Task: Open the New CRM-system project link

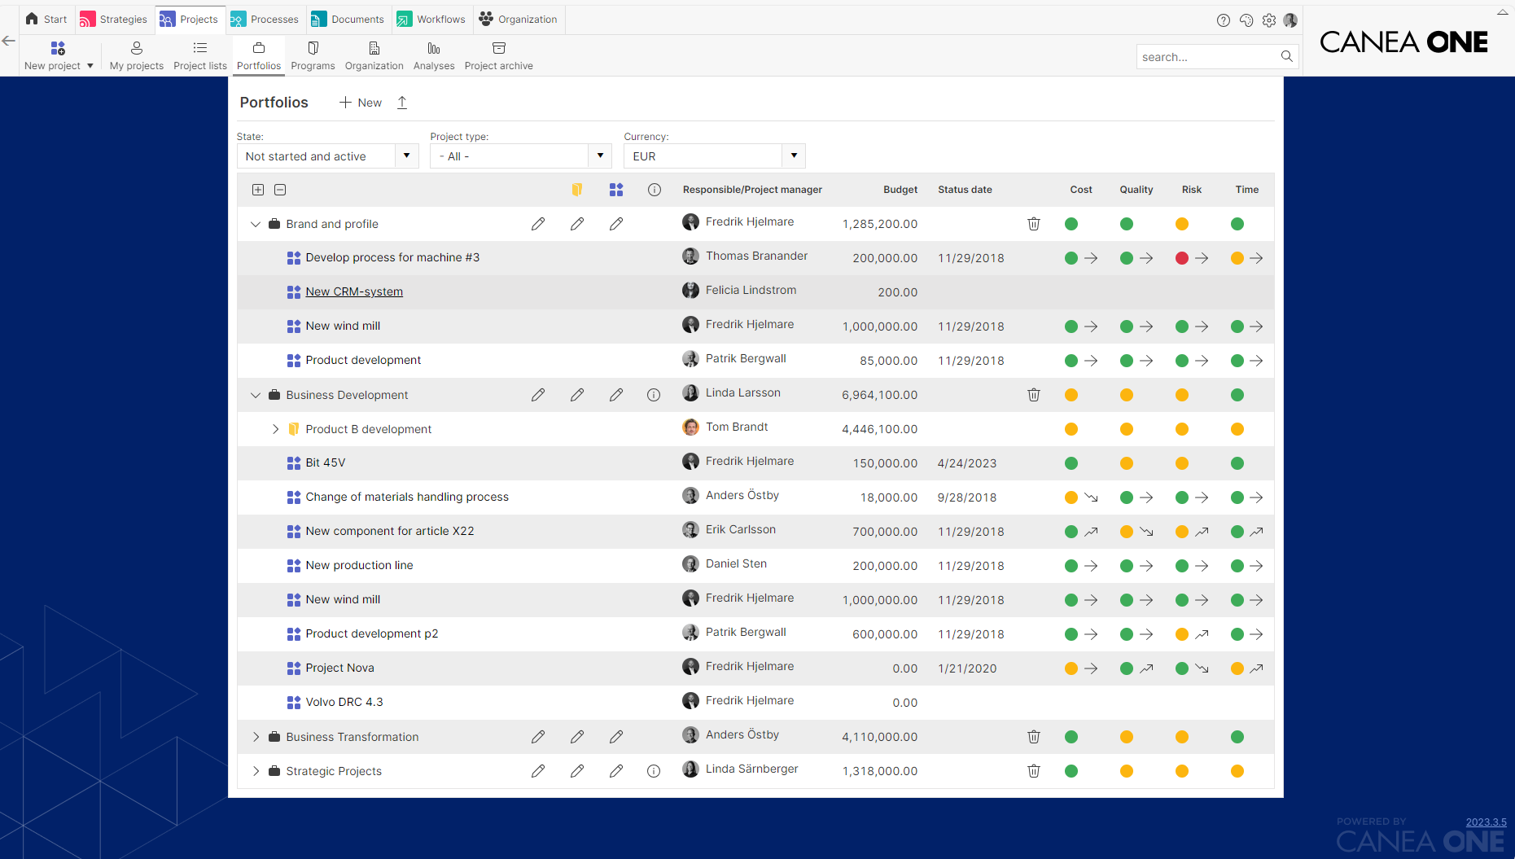Action: pyautogui.click(x=354, y=291)
